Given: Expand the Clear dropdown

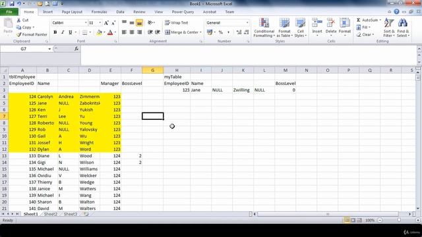Looking at the screenshot, I should 373,35.
